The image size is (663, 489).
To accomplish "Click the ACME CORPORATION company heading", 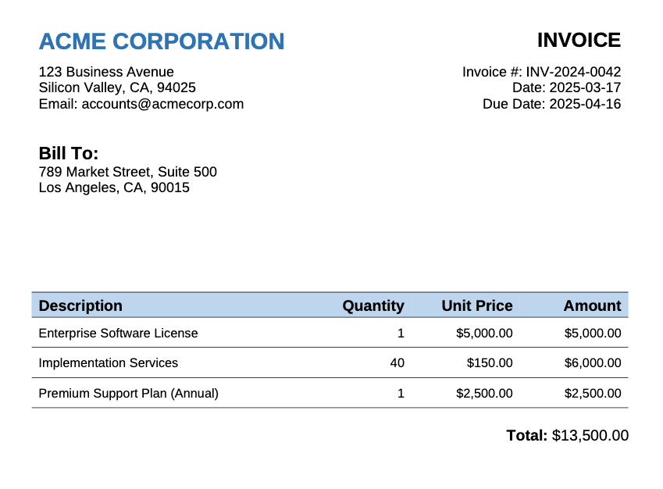I will click(x=162, y=41).
